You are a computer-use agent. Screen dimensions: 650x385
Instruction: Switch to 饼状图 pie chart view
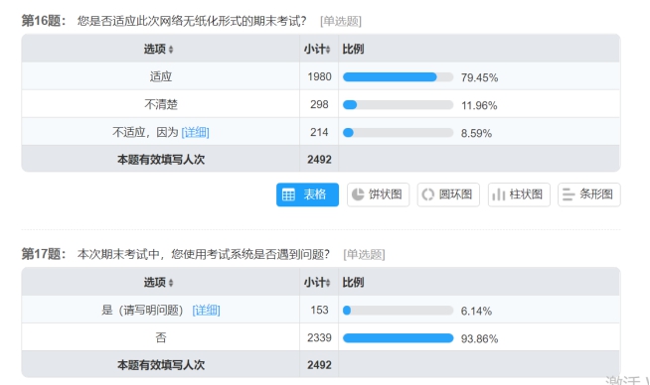[x=378, y=194]
